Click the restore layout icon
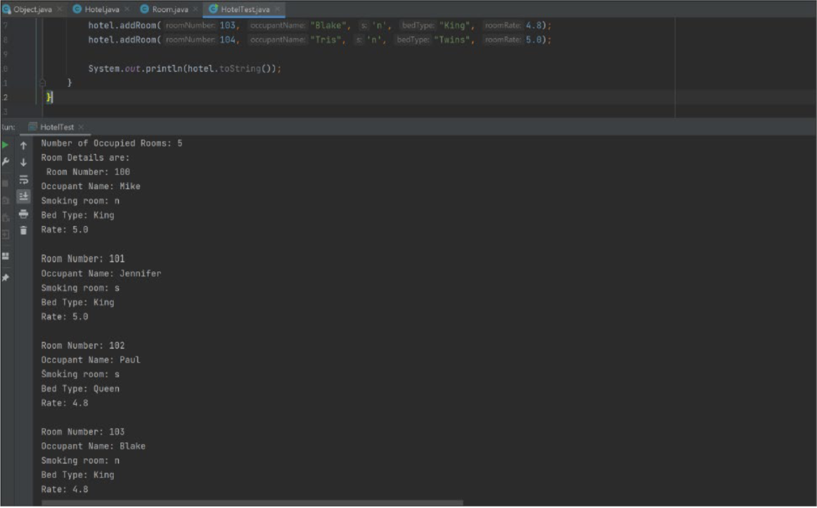The image size is (817, 508). tap(5, 256)
